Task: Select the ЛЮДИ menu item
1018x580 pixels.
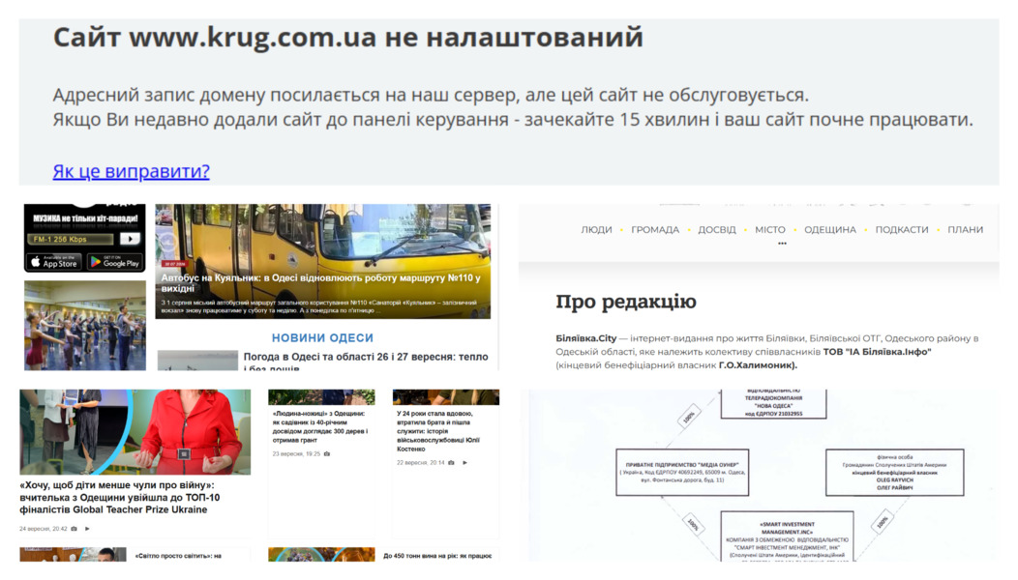Action: (596, 230)
